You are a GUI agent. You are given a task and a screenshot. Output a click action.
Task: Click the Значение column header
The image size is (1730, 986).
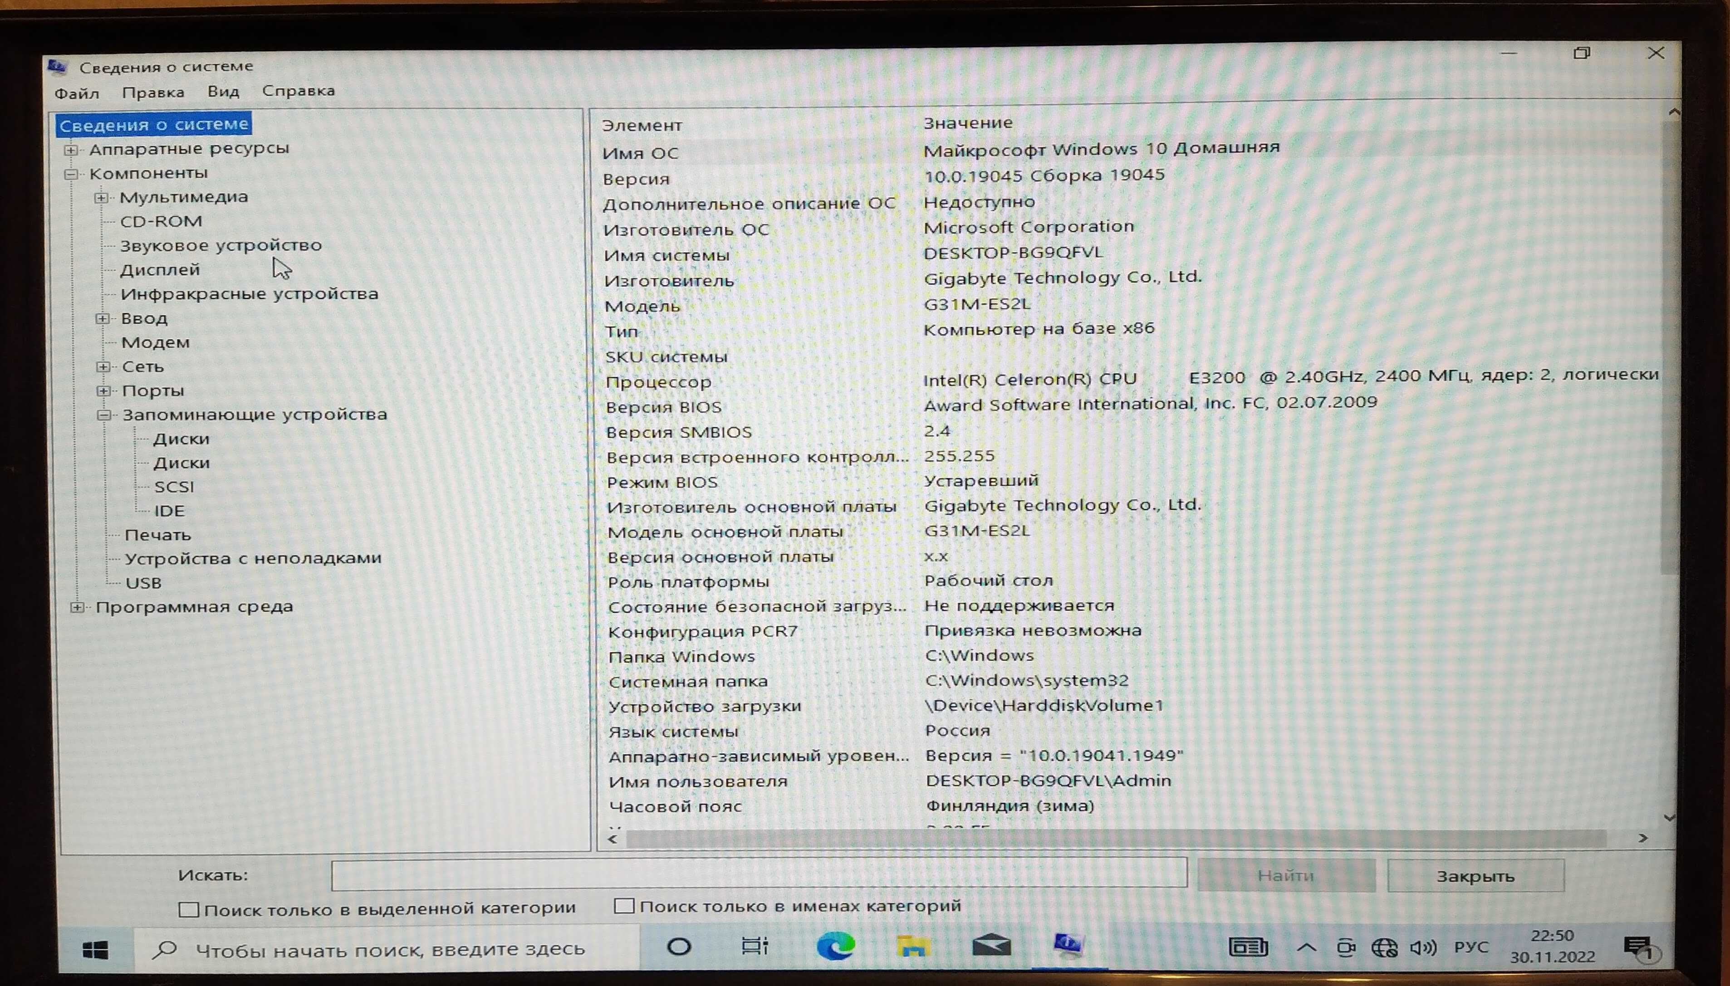[x=968, y=123]
